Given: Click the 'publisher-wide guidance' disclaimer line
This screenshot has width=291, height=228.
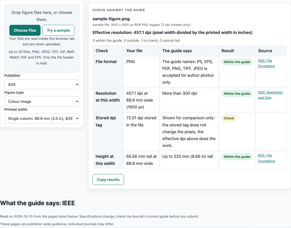Looking at the screenshot, I should [x=57, y=224].
